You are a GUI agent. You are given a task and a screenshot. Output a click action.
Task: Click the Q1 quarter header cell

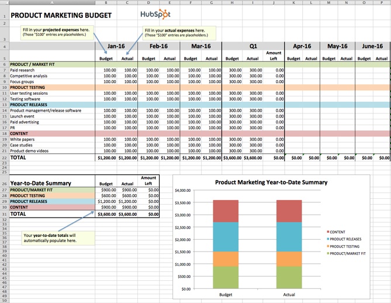click(252, 46)
